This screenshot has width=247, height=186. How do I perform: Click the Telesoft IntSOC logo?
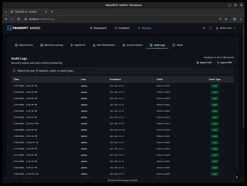click(24, 28)
